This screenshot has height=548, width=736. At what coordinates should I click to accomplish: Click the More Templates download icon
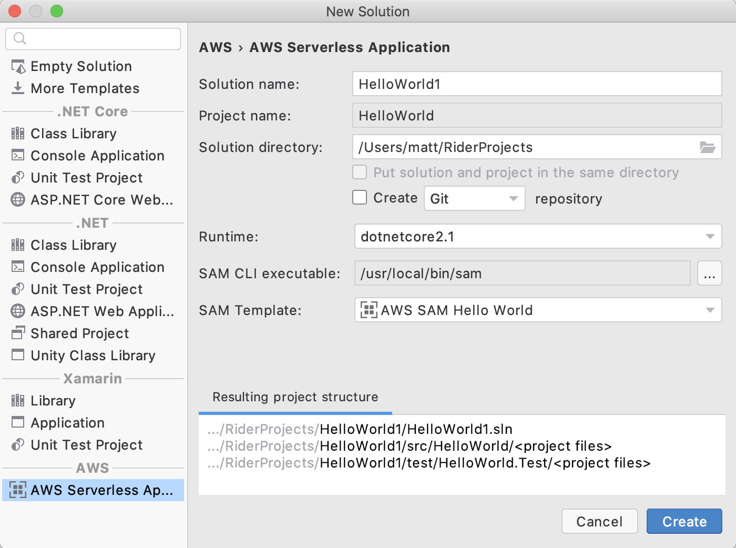18,88
